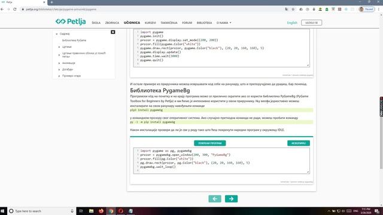Expand the Догађаји section
This screenshot has height=215, width=383.
(59, 69)
